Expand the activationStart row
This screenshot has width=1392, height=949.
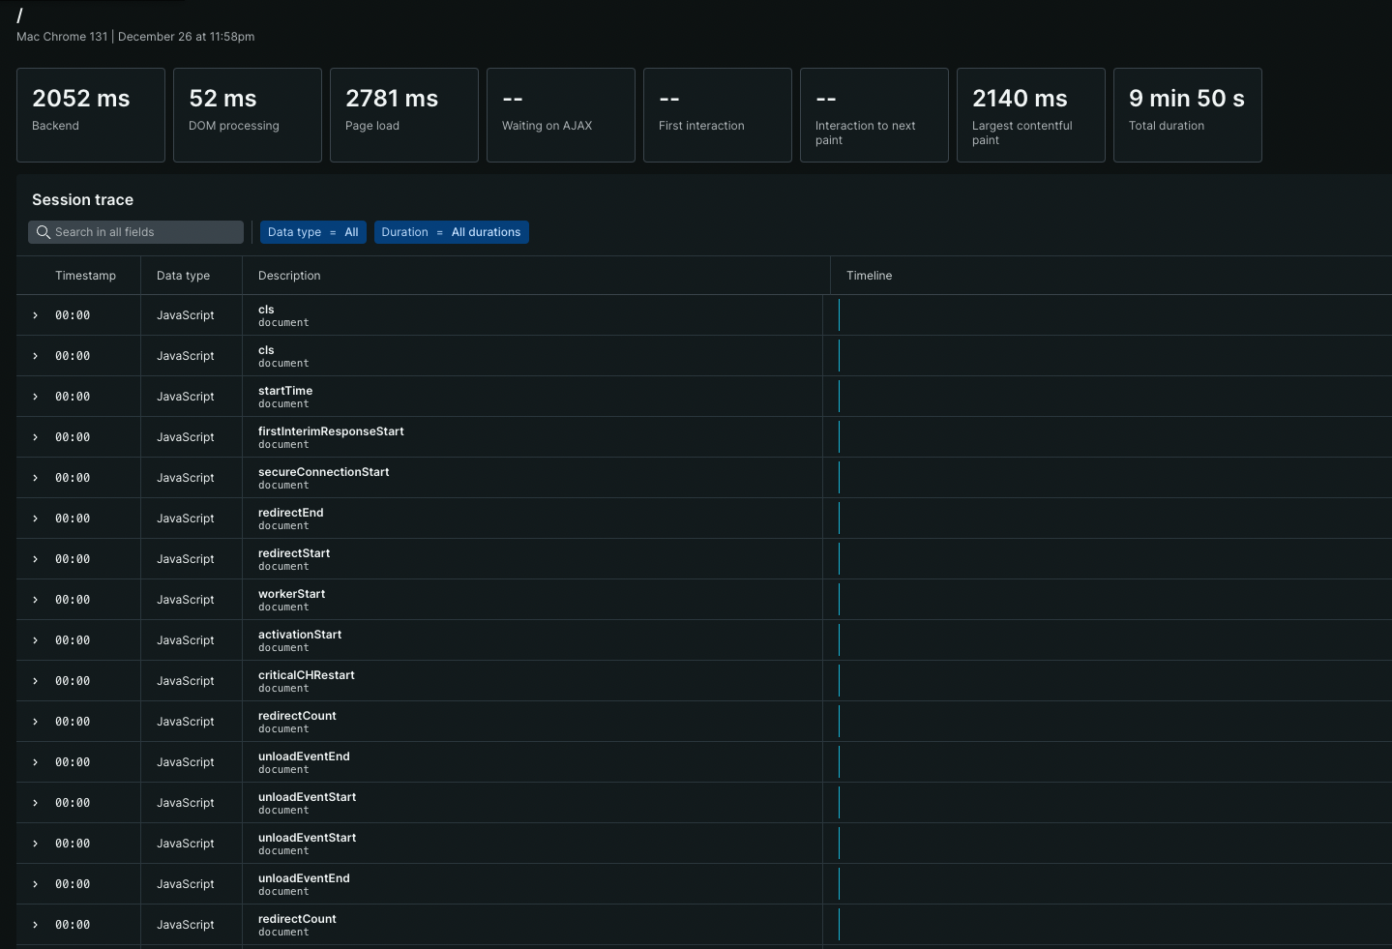(36, 640)
